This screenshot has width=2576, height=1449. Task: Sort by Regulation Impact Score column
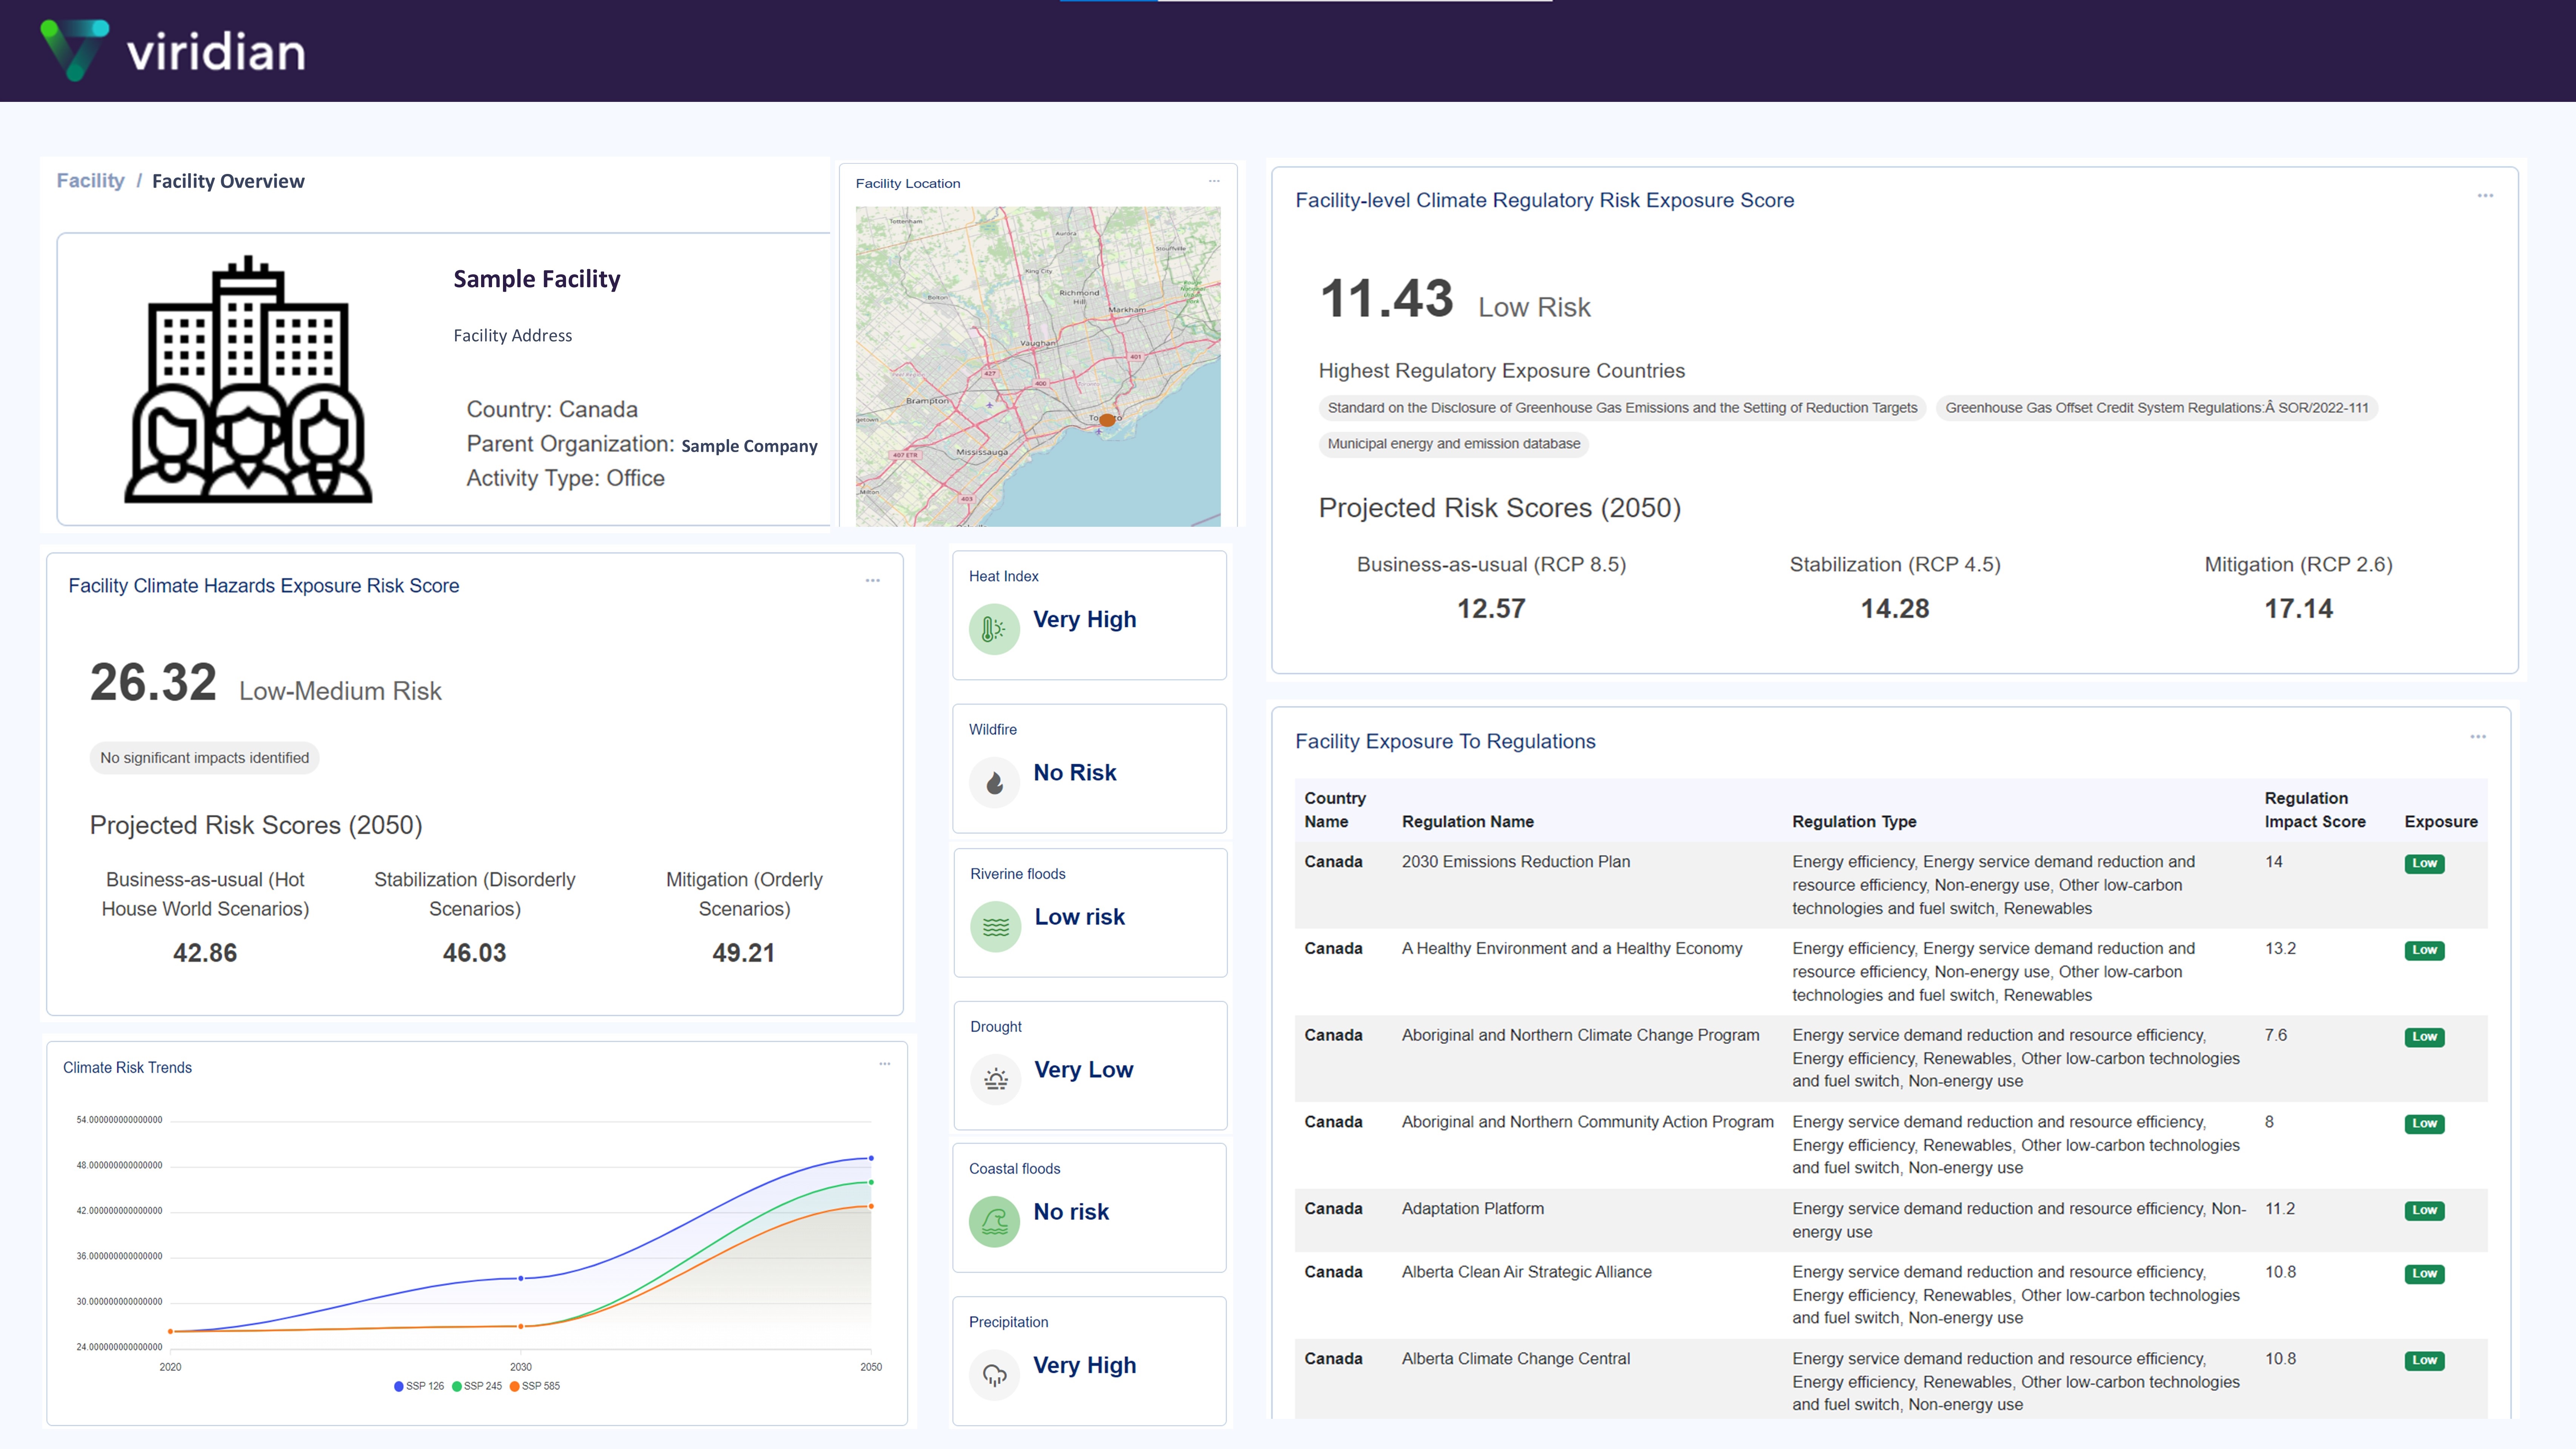(x=2315, y=810)
